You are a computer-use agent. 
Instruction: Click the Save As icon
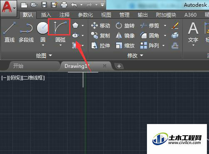pos(54,5)
